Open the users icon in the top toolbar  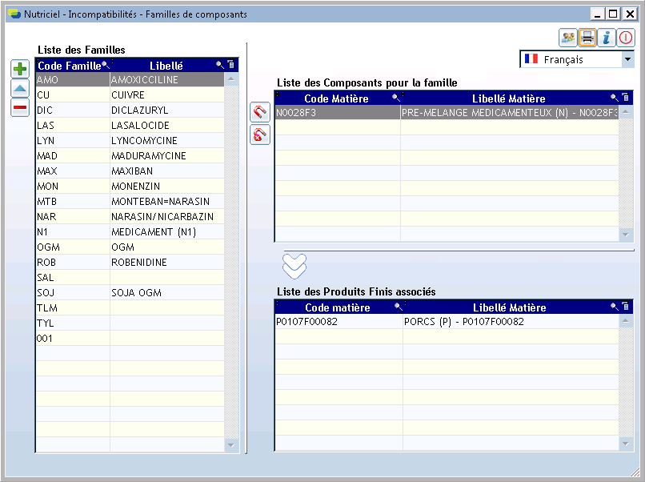click(568, 38)
